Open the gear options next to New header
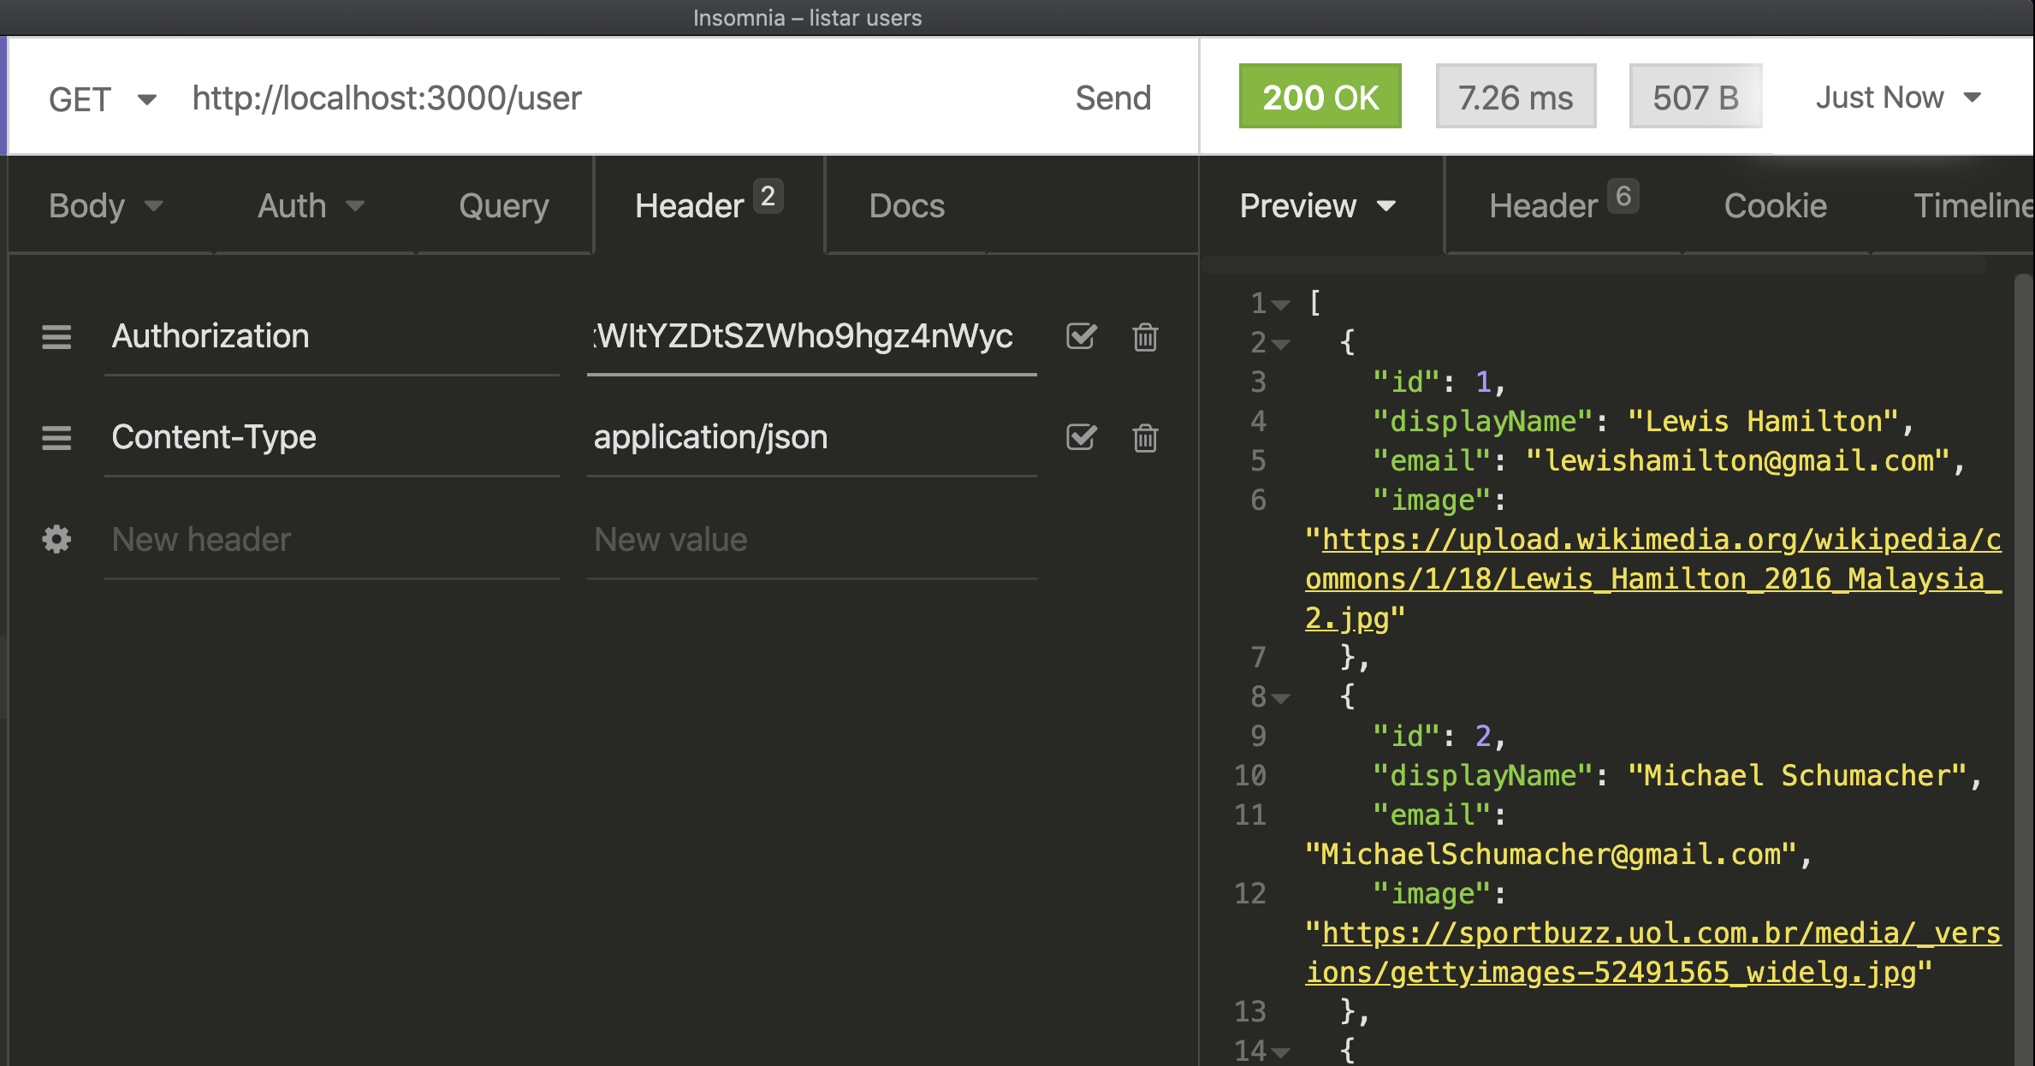Viewport: 2035px width, 1066px height. tap(56, 539)
